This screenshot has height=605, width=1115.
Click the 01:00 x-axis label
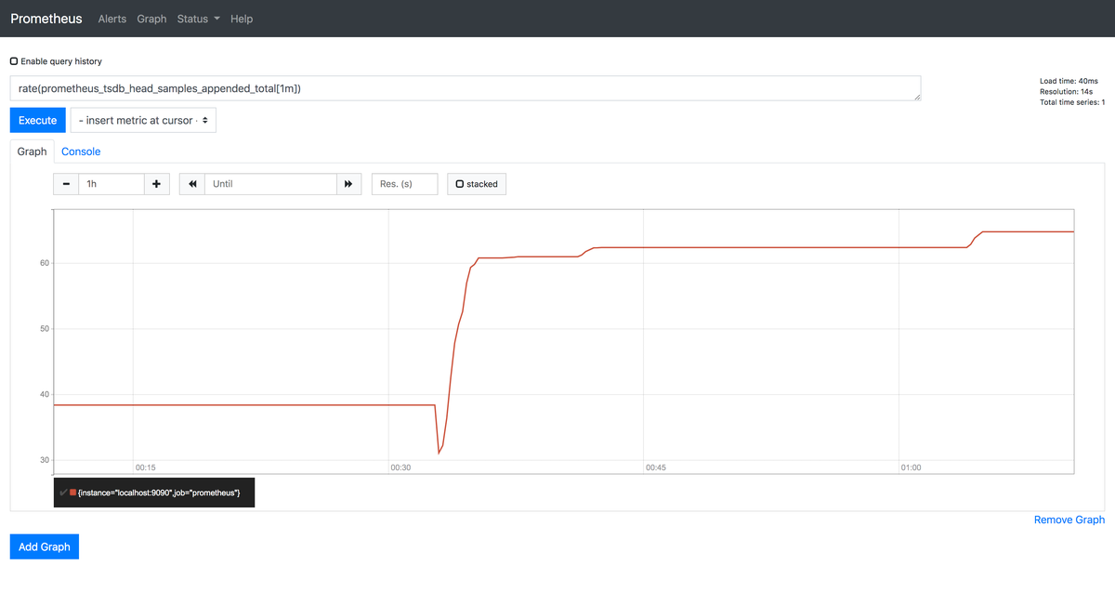(x=911, y=467)
